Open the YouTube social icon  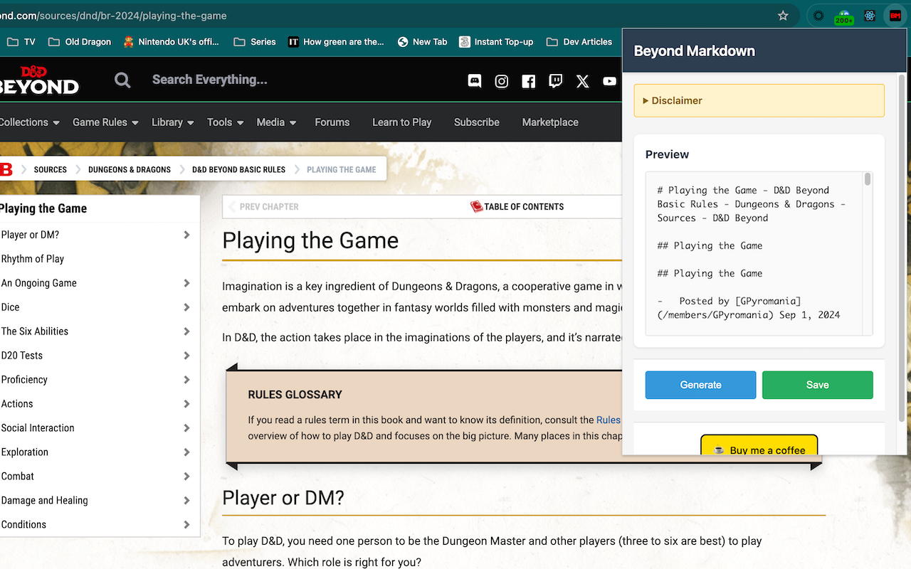coord(610,81)
